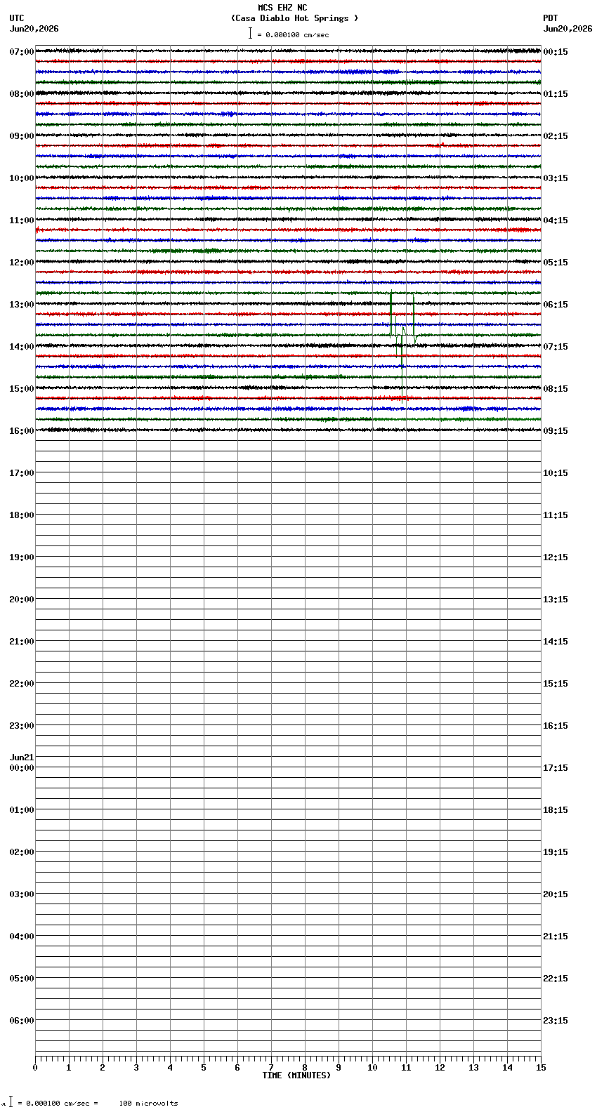Viewport: 597px width, 1112px height.
Task: Click the 04:00 UTC time label
Action: pos(22,936)
